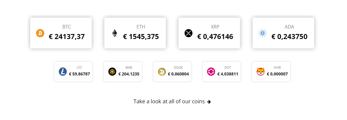
Task: Click the BNB coin icon
Action: [x=112, y=72]
